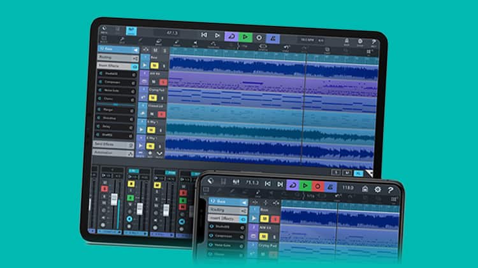This screenshot has width=478, height=268.
Task: Tap the white play outline button on tablet
Action: 217,36
